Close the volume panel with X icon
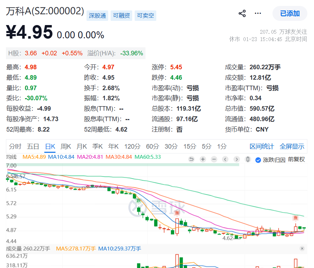The image size is (314, 268). click(302, 249)
